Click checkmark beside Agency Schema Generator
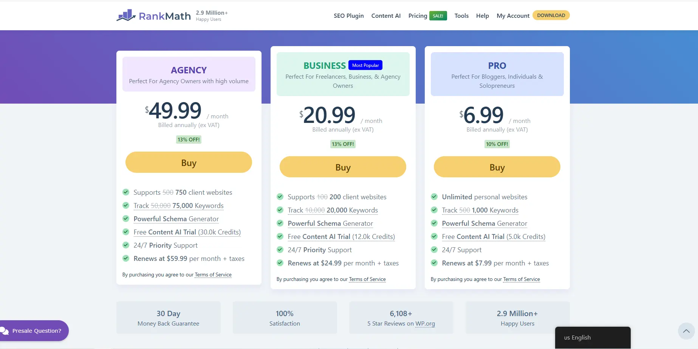 click(x=126, y=219)
